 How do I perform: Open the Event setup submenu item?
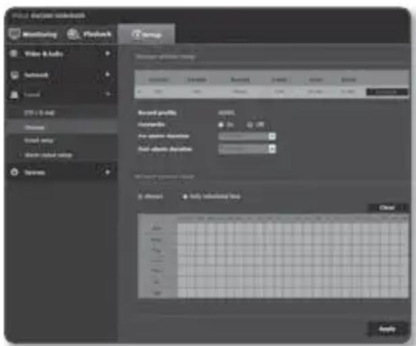pos(39,141)
